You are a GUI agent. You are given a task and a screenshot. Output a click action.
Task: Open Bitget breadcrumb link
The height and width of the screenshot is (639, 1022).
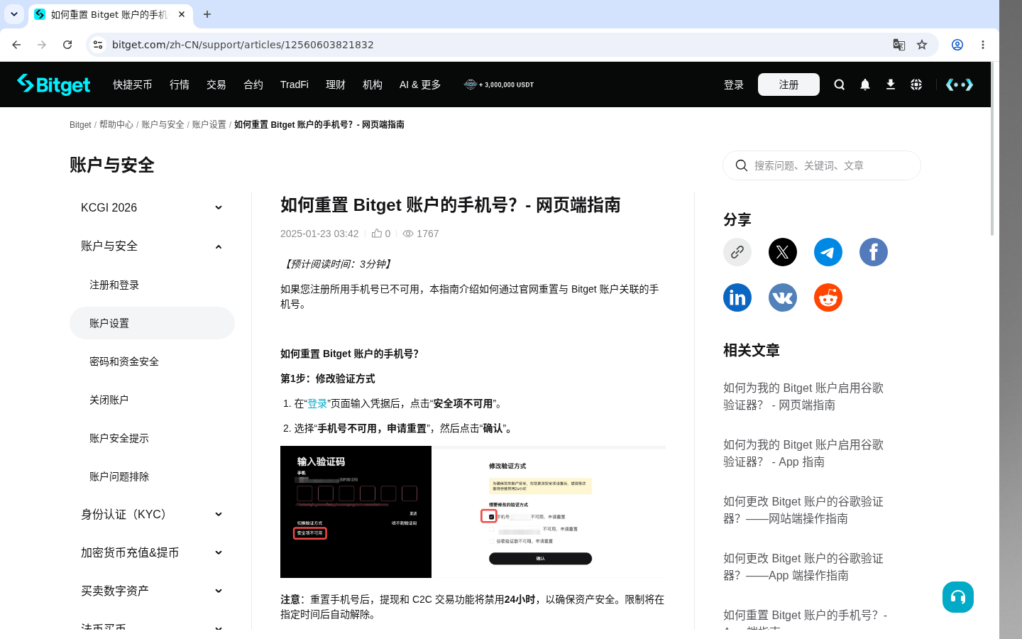(80, 124)
